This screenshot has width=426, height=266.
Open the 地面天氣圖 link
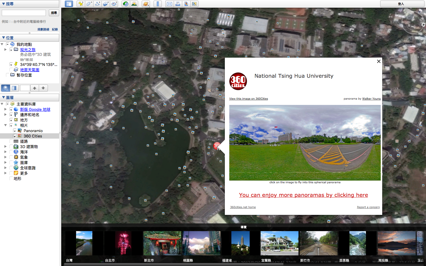(x=30, y=70)
